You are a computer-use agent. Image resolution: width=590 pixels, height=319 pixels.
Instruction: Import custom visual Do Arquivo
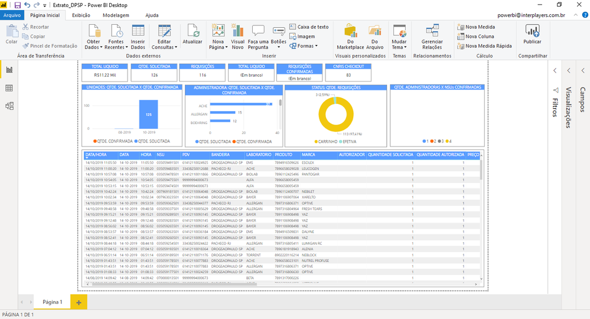pyautogui.click(x=375, y=37)
